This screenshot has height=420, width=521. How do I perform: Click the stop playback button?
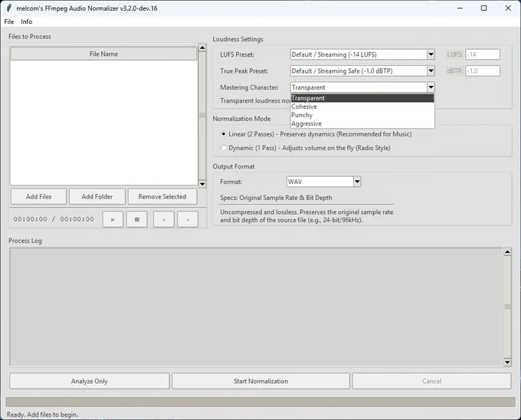click(x=137, y=219)
